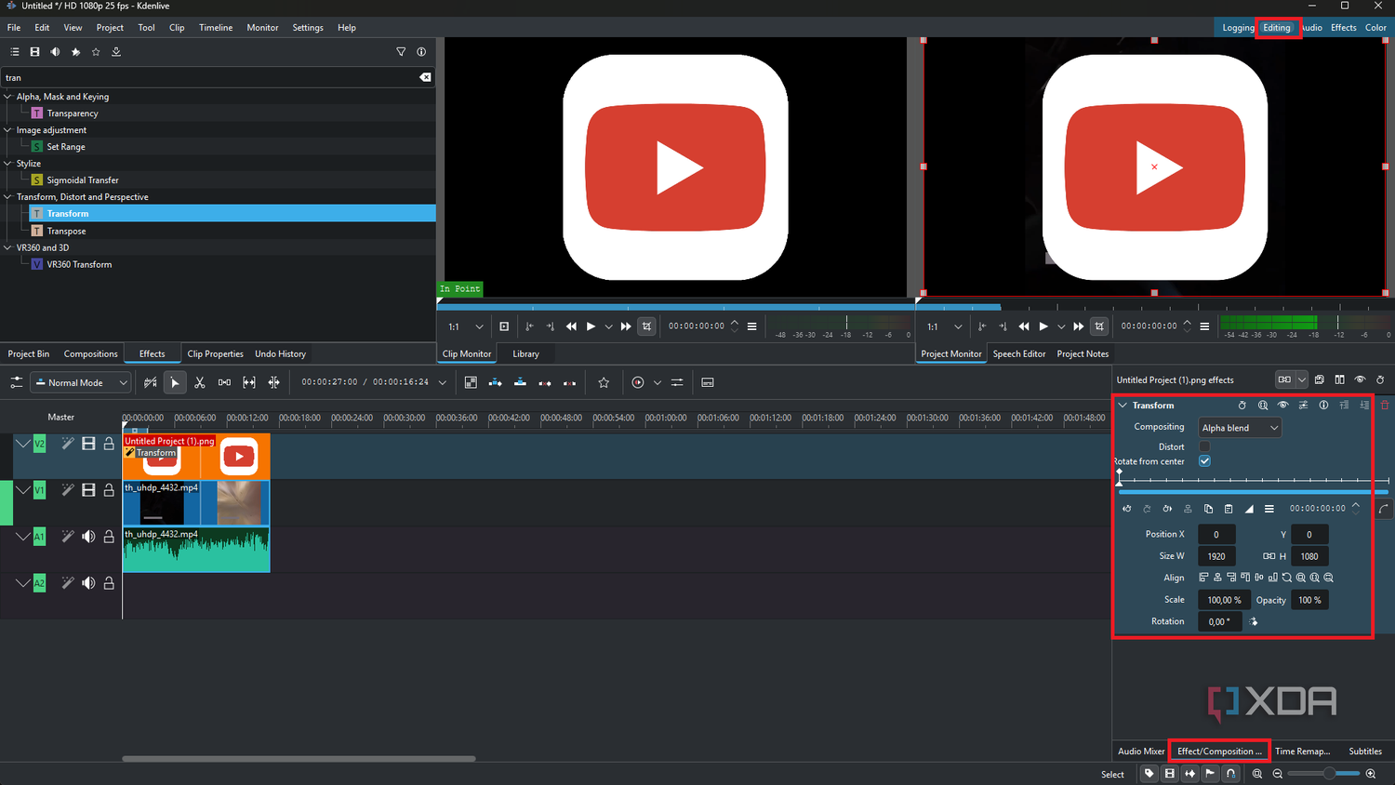Collapse Transform, Distort and Perspective category
1395x785 pixels.
pyautogui.click(x=8, y=196)
